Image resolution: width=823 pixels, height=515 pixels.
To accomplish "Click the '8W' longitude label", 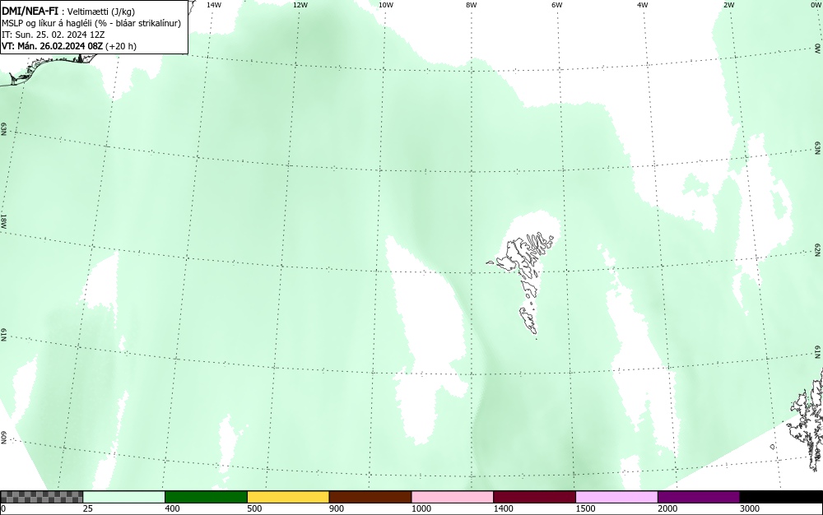I will coord(472,5).
